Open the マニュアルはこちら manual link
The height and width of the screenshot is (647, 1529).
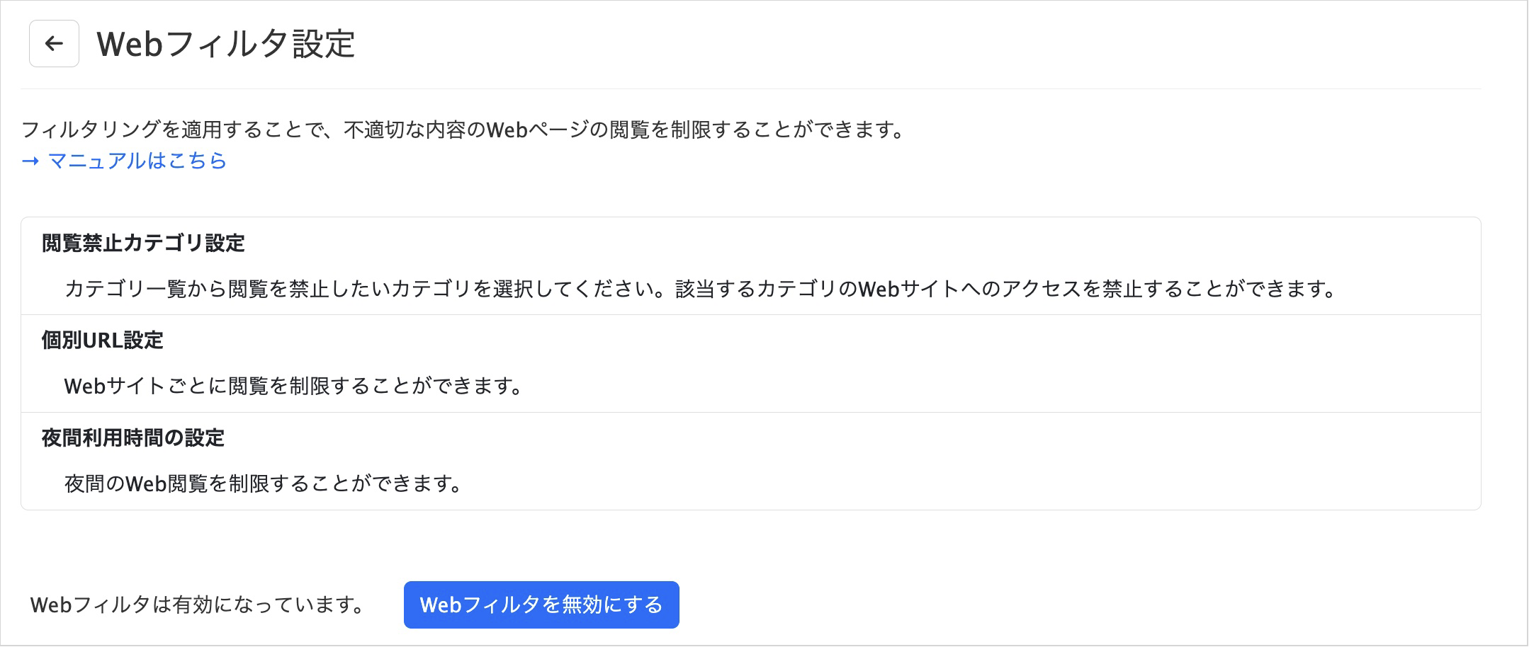coord(137,161)
